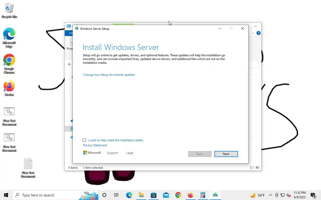The image size is (321, 200).
Task: Open the notification center icon
Action: pos(313,195)
